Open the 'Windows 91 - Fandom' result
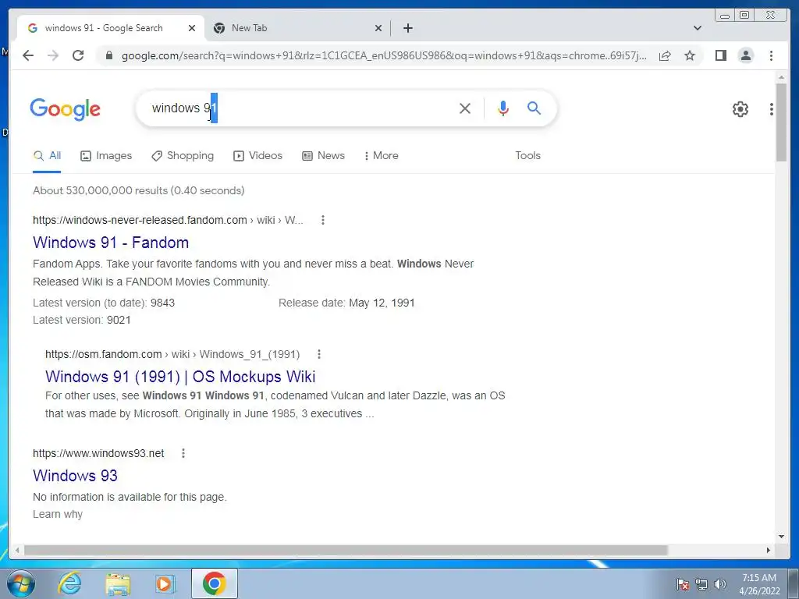The image size is (799, 599). tap(111, 243)
